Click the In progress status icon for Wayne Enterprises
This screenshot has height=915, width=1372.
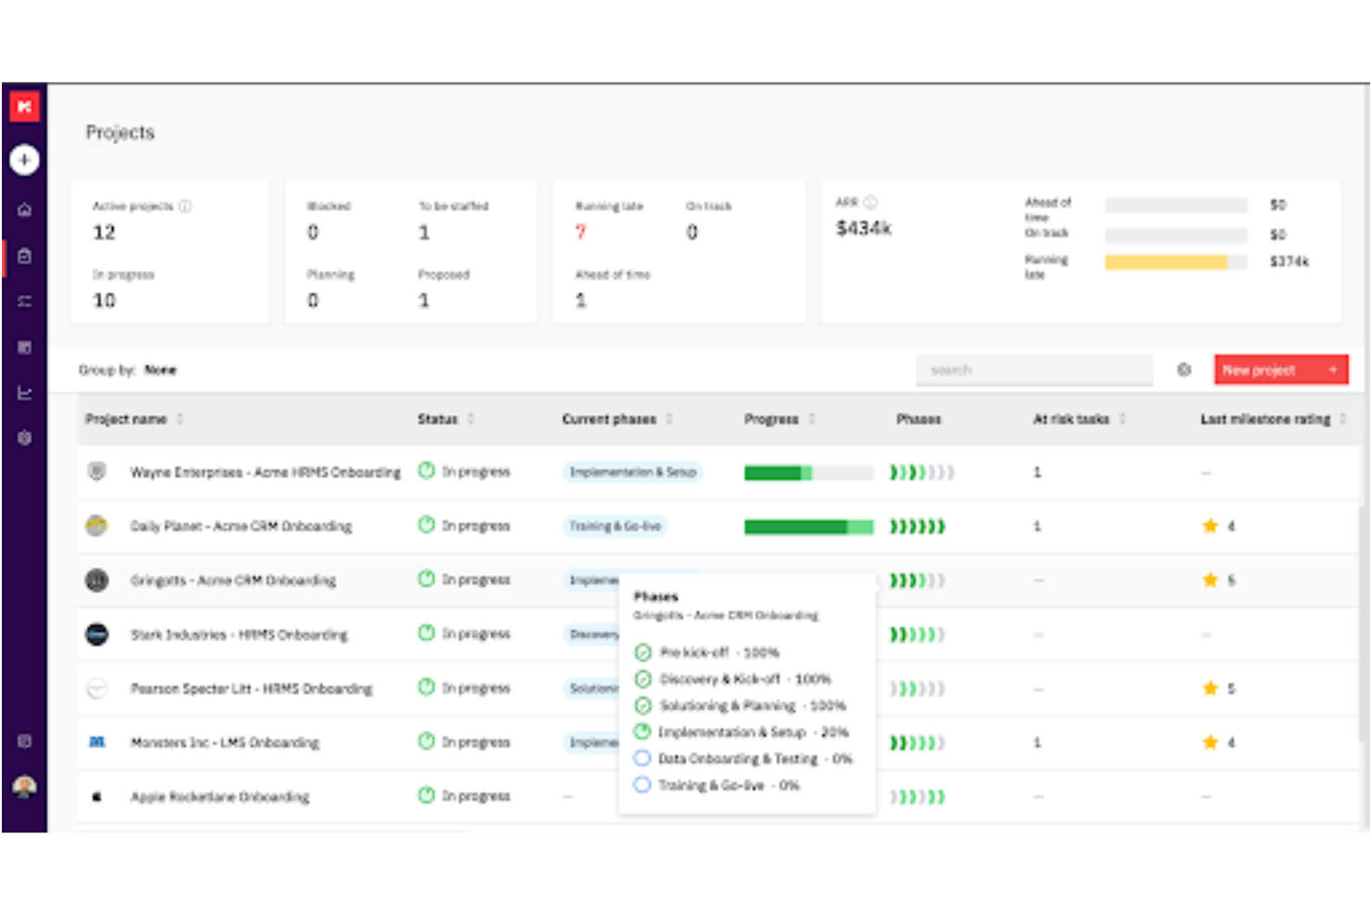click(x=426, y=471)
